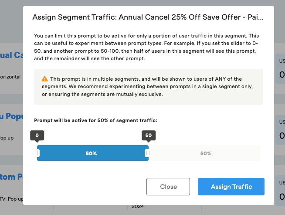The height and width of the screenshot is (215, 285).
Task: Click the orange warning triangle icon
Action: pyautogui.click(x=45, y=79)
